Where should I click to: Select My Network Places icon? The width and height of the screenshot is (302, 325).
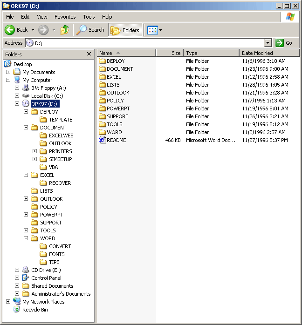click(17, 301)
